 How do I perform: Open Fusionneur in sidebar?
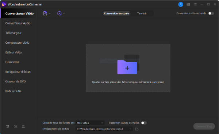(x=12, y=62)
